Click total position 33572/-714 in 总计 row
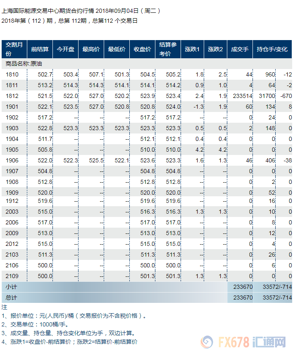 [x=277, y=297]
